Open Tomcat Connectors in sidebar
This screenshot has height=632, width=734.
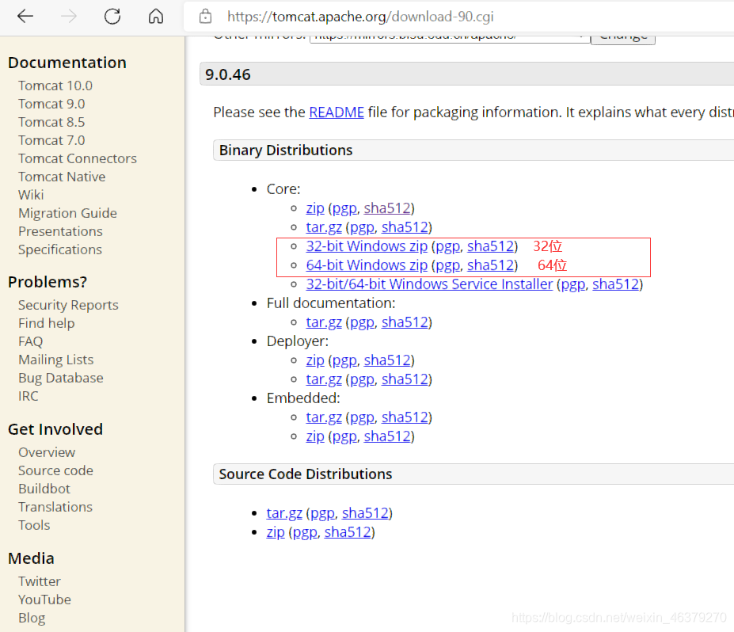pos(78,158)
